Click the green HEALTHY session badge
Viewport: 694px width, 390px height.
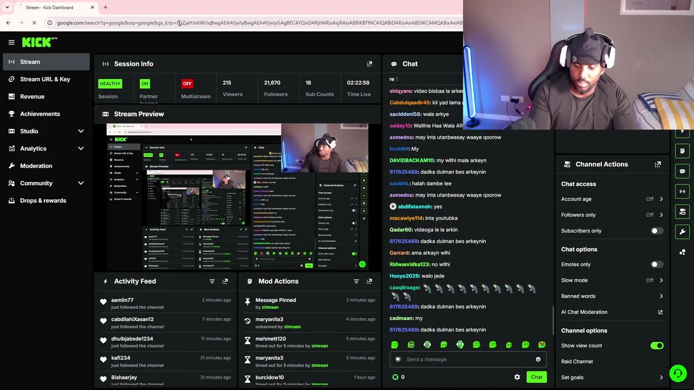[110, 83]
